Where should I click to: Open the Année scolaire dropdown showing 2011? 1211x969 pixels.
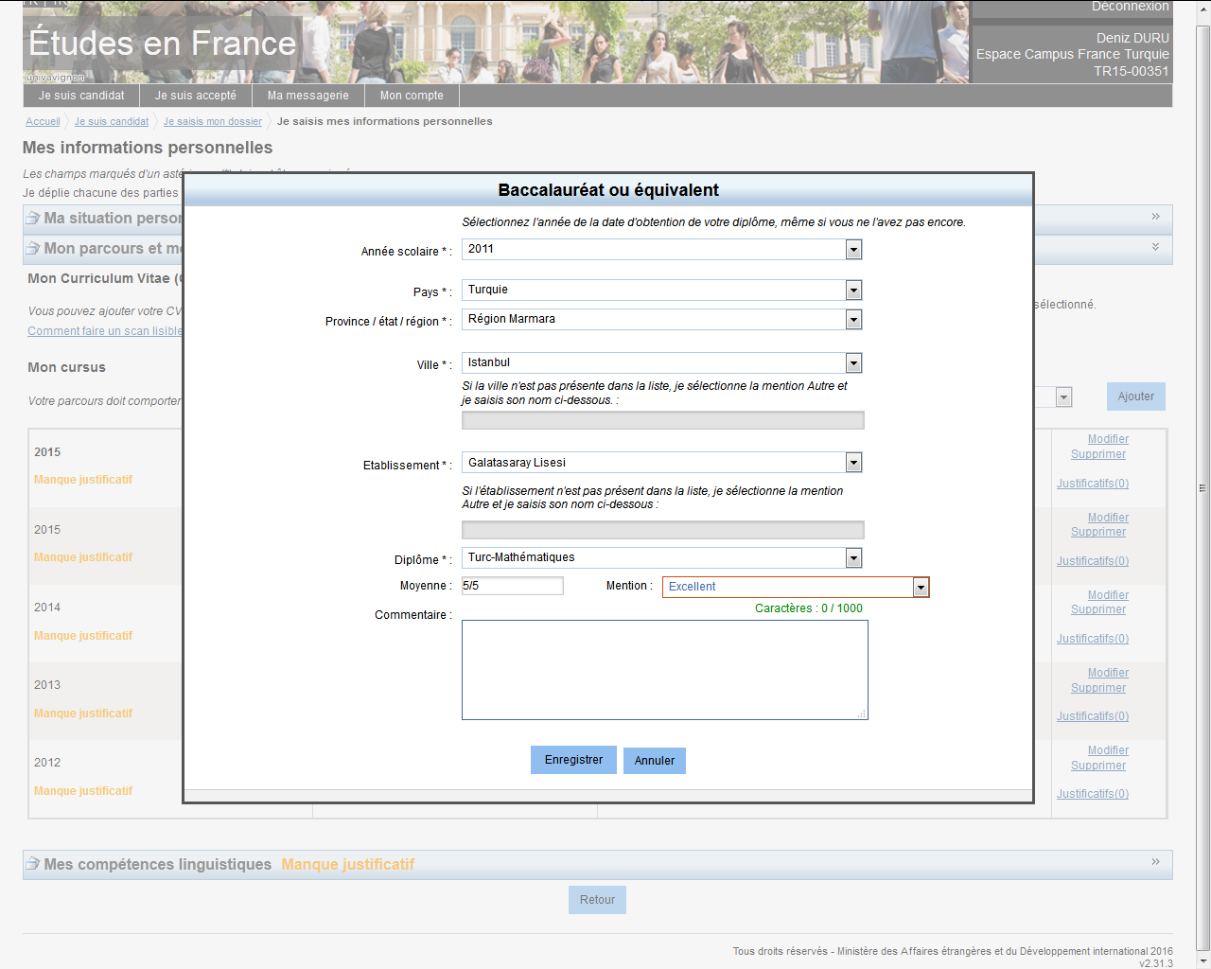point(661,249)
